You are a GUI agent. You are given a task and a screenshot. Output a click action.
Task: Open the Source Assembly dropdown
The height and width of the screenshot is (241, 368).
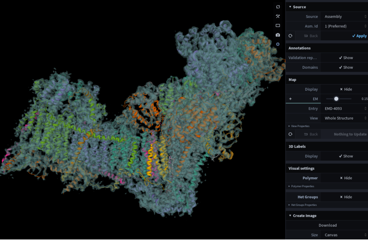[x=345, y=17]
